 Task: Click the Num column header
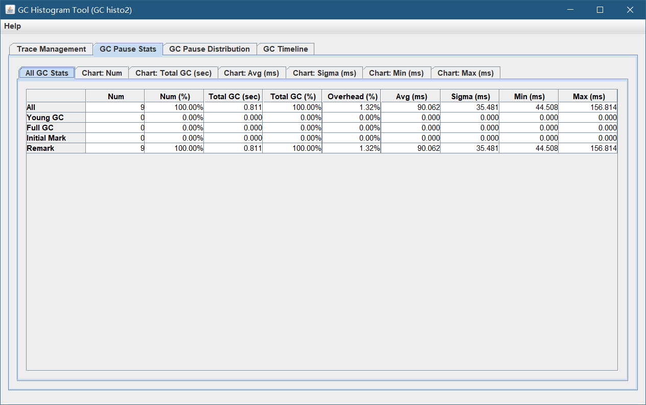pyautogui.click(x=115, y=96)
